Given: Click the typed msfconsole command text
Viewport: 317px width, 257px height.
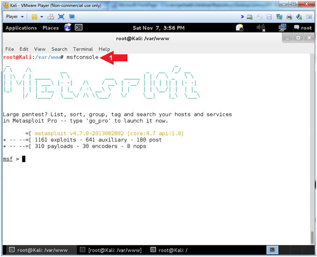Looking at the screenshot, I should click(82, 57).
